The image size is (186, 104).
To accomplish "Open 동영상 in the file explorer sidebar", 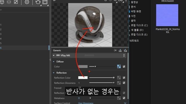I will tap(134, 2).
